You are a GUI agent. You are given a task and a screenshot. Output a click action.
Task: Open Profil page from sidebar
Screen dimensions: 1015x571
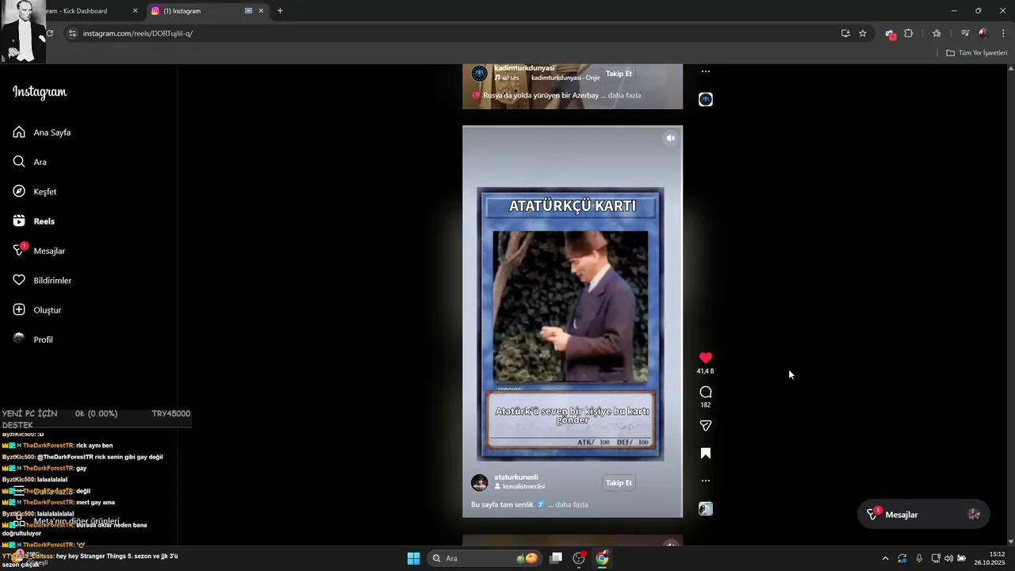(x=33, y=339)
